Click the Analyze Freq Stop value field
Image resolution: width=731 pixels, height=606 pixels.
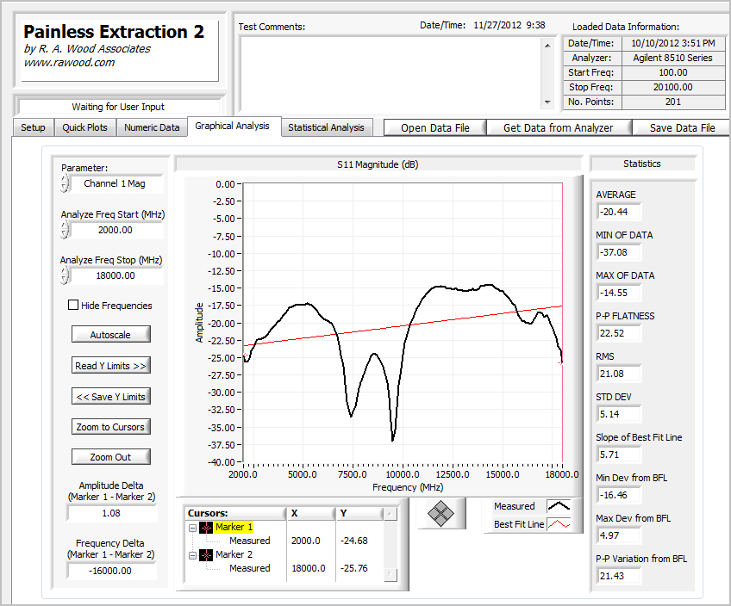tap(116, 275)
